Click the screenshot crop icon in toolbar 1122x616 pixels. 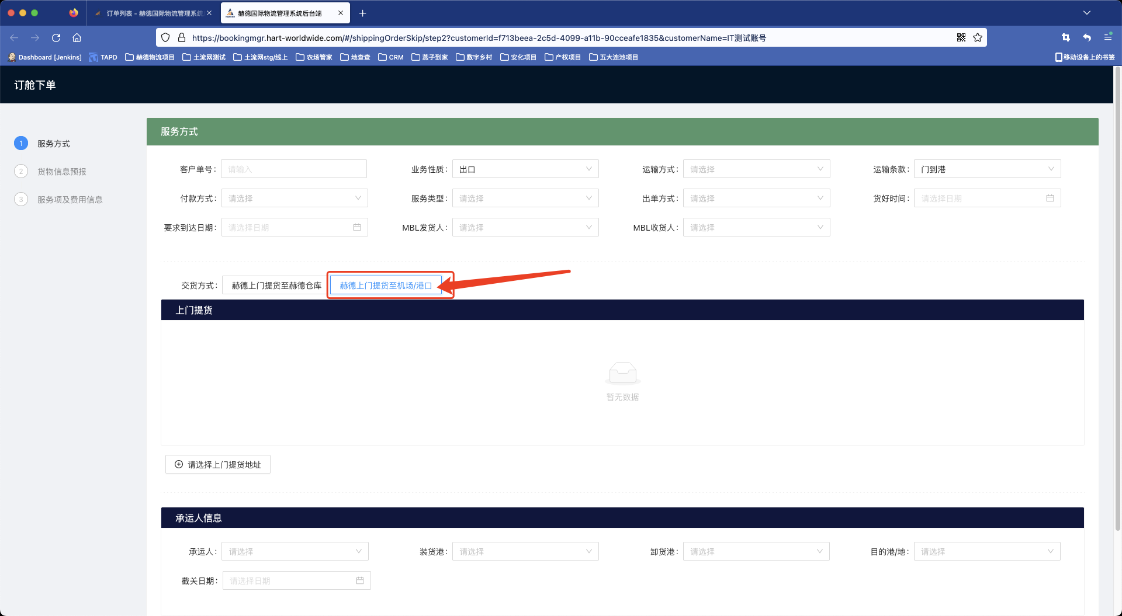point(1065,38)
